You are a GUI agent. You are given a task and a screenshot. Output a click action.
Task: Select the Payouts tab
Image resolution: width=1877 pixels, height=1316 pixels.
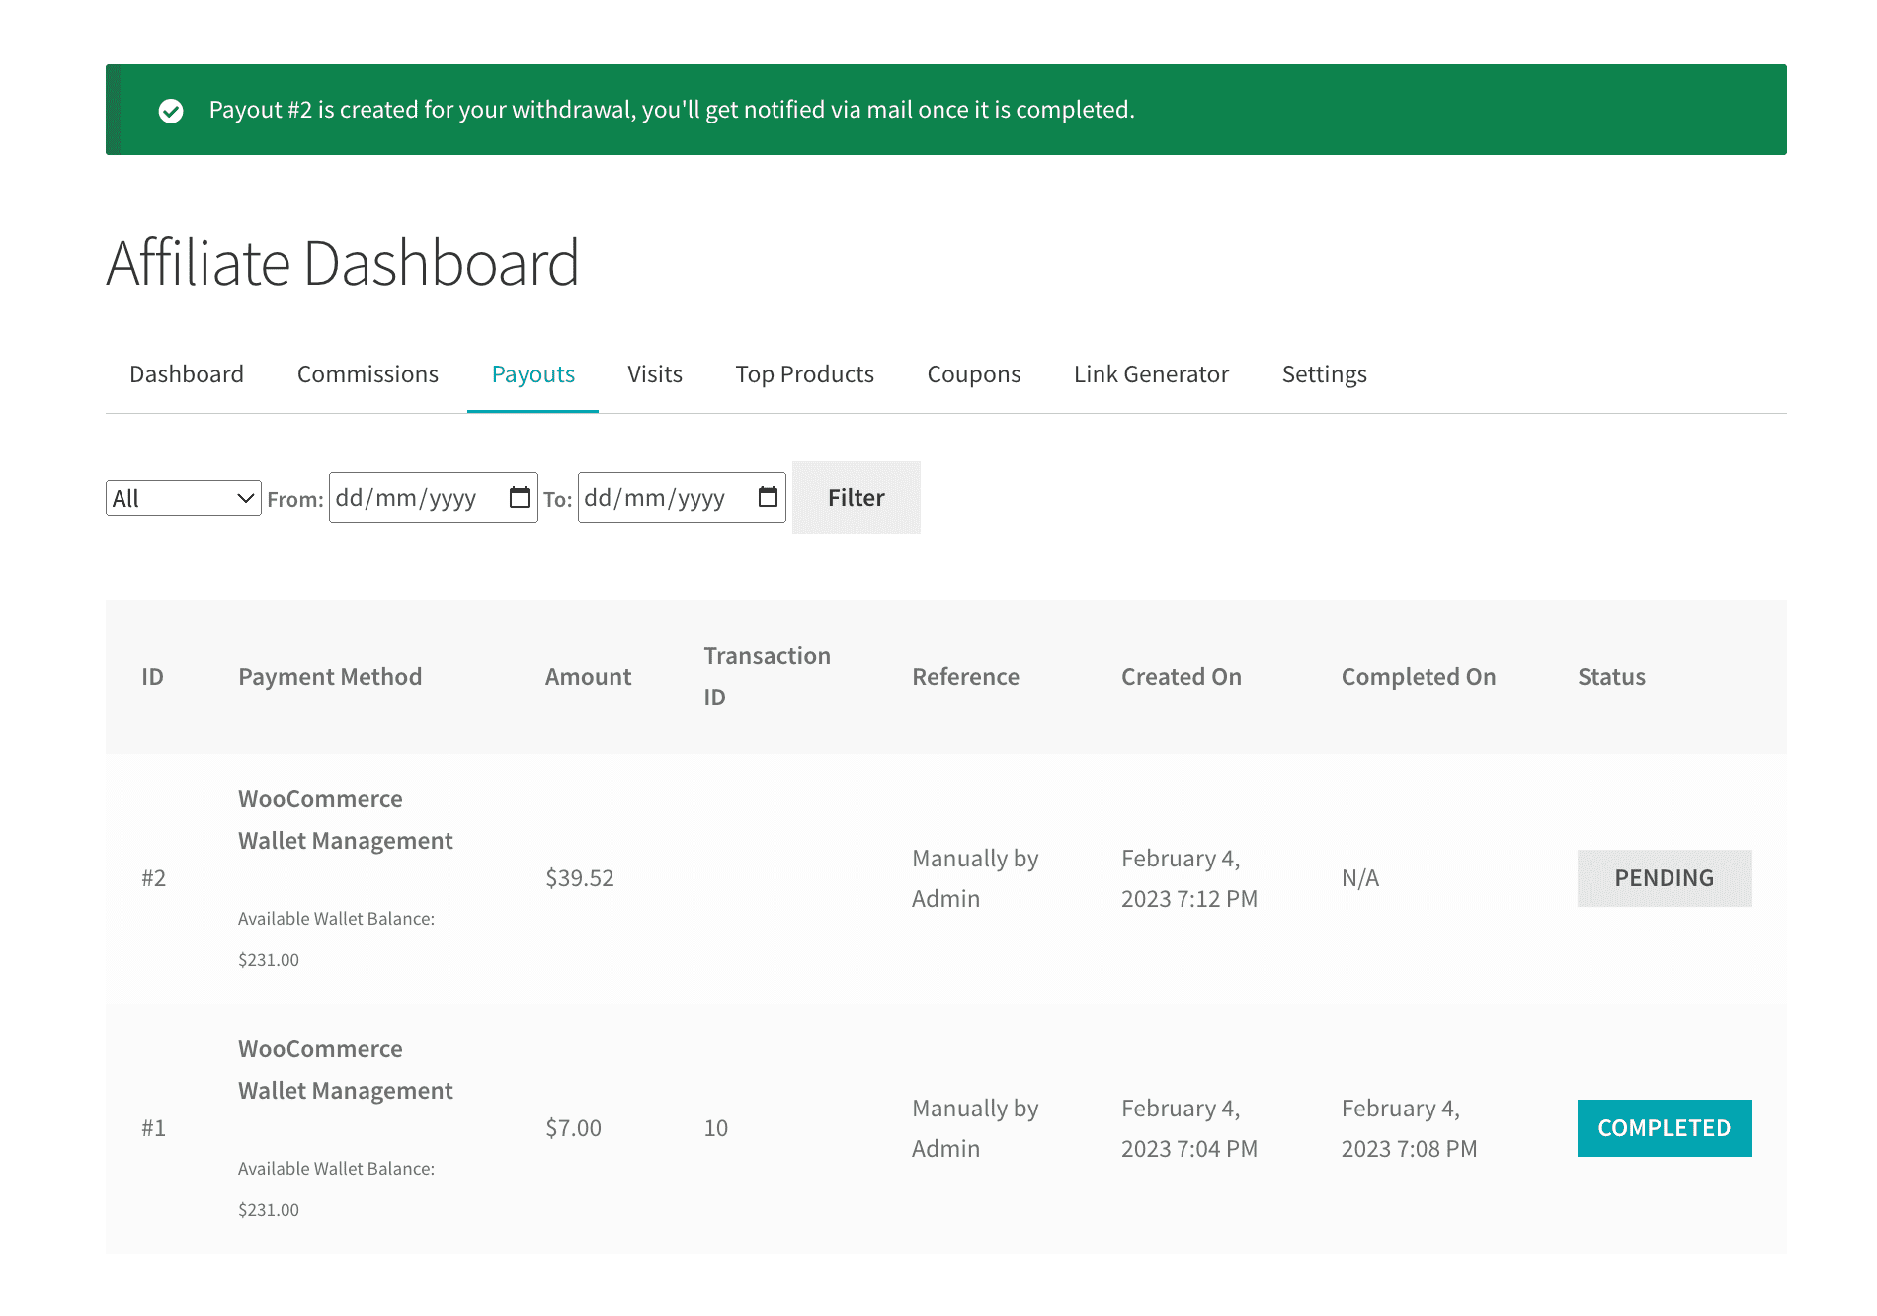click(x=532, y=374)
